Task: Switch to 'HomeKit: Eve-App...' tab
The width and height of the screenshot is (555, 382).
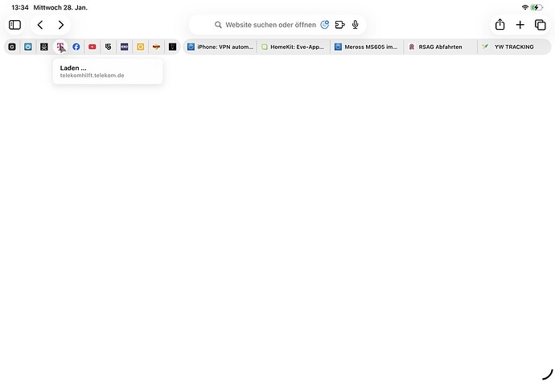Action: (293, 47)
